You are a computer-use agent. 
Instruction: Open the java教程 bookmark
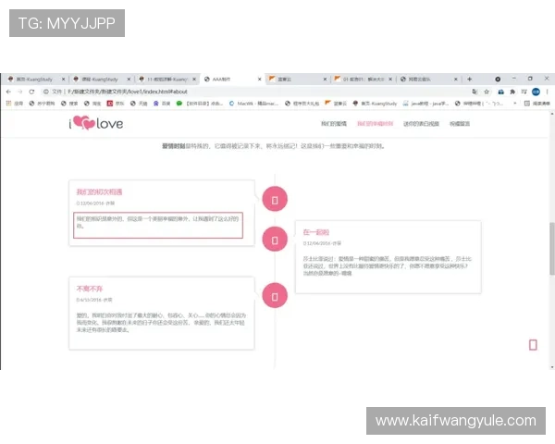(425, 104)
